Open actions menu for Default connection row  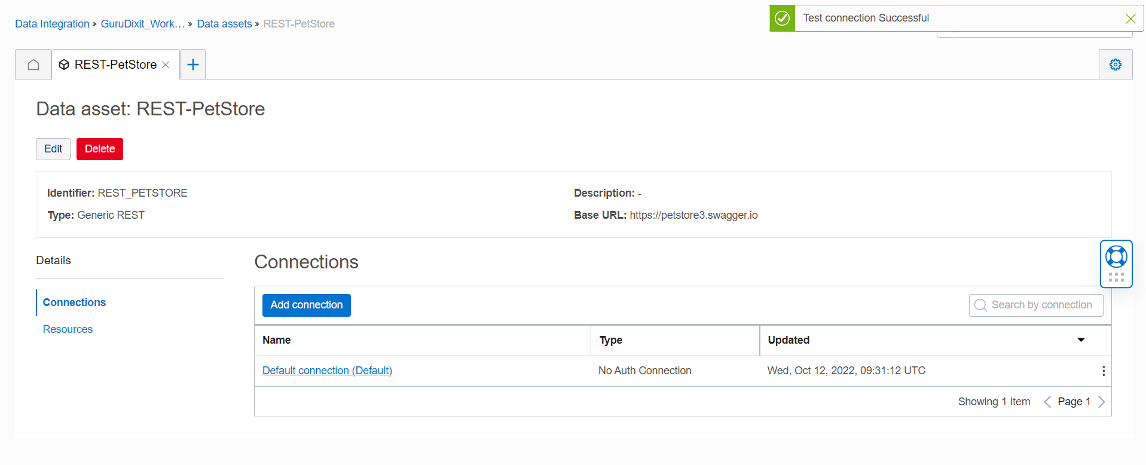pyautogui.click(x=1103, y=371)
